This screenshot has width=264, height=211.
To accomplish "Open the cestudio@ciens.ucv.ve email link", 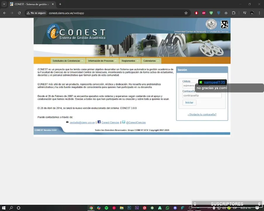I will coord(82,122).
